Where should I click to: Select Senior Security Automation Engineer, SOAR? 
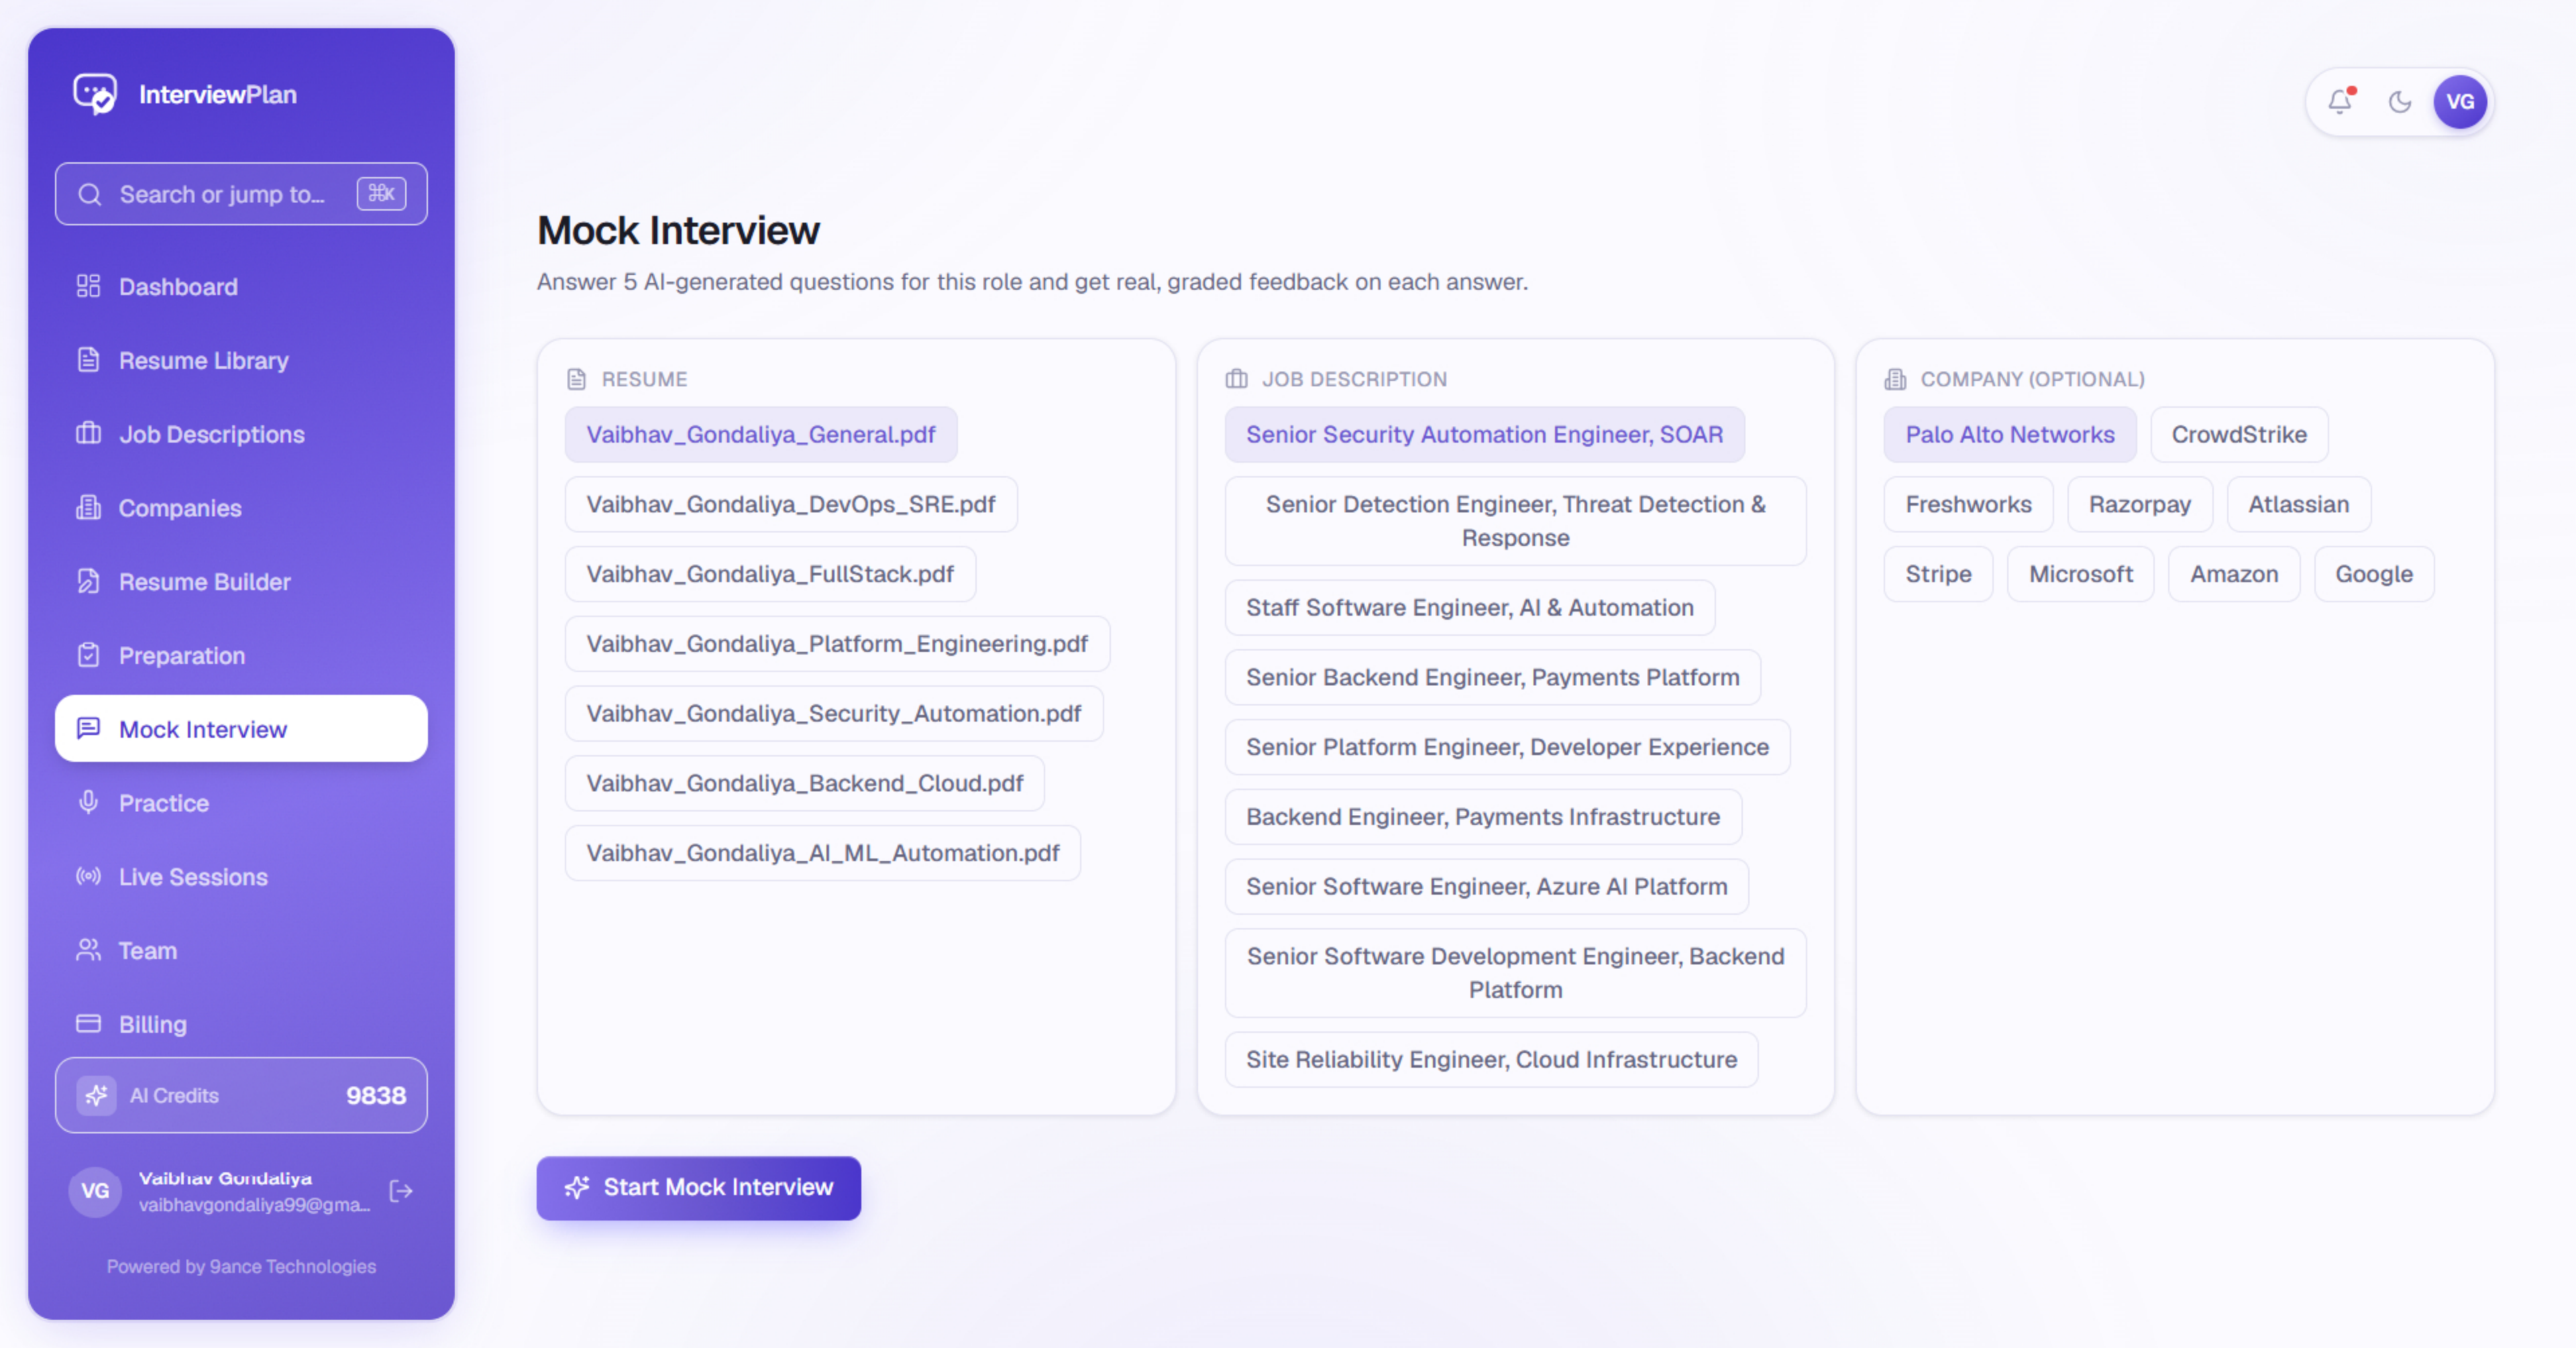[x=1485, y=434]
